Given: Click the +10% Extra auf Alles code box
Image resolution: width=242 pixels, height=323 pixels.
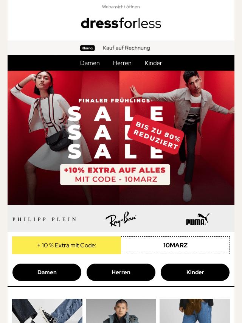Looking at the screenshot, I should [x=115, y=175].
